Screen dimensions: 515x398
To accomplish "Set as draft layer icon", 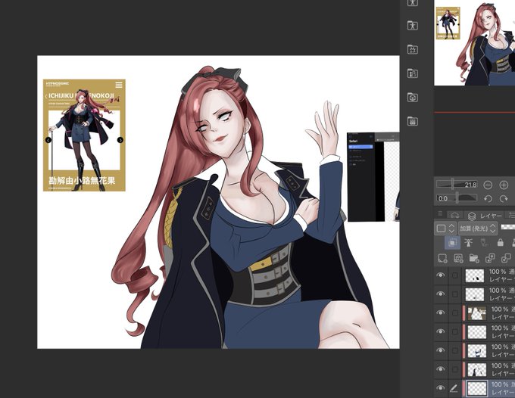I will click(x=484, y=243).
